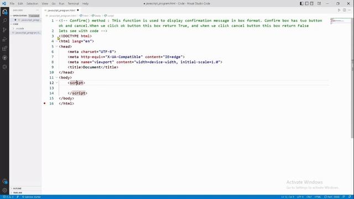Change the UTF-8 encoding in status bar
This screenshot has width=354, height=199.
300,197
